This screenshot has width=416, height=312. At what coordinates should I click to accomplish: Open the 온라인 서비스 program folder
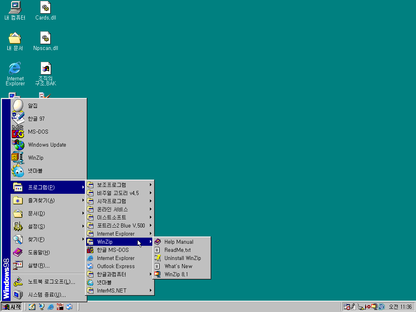(x=120, y=209)
